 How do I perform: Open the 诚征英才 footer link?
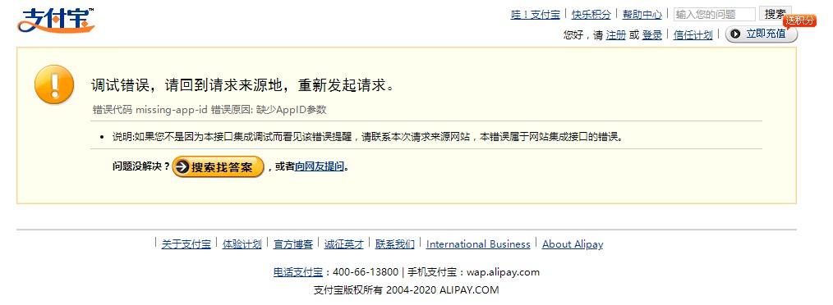pyautogui.click(x=343, y=244)
